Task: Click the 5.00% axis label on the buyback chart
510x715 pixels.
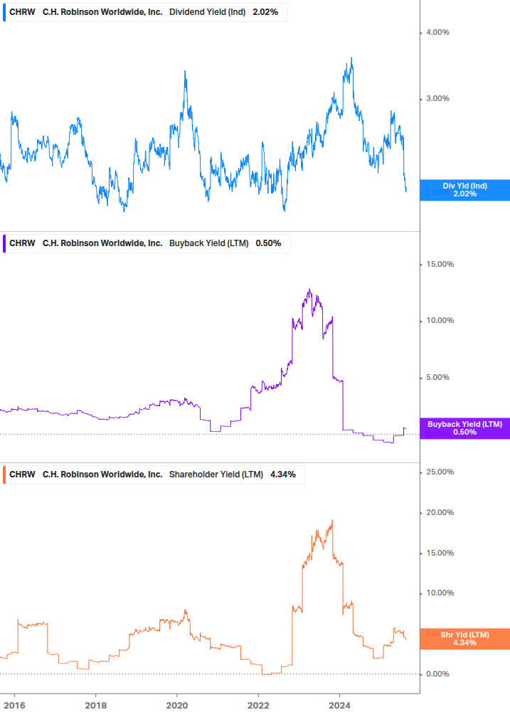Action: [x=437, y=378]
